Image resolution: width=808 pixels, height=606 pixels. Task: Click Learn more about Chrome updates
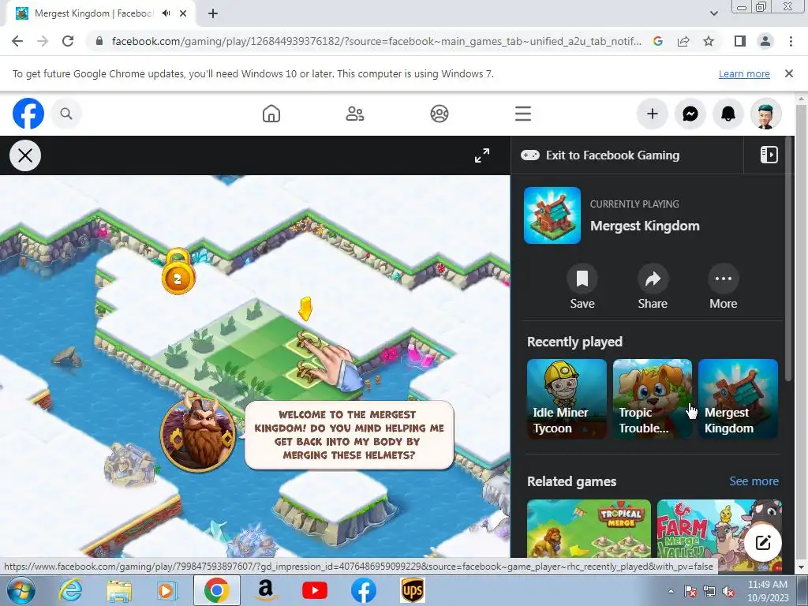point(744,73)
